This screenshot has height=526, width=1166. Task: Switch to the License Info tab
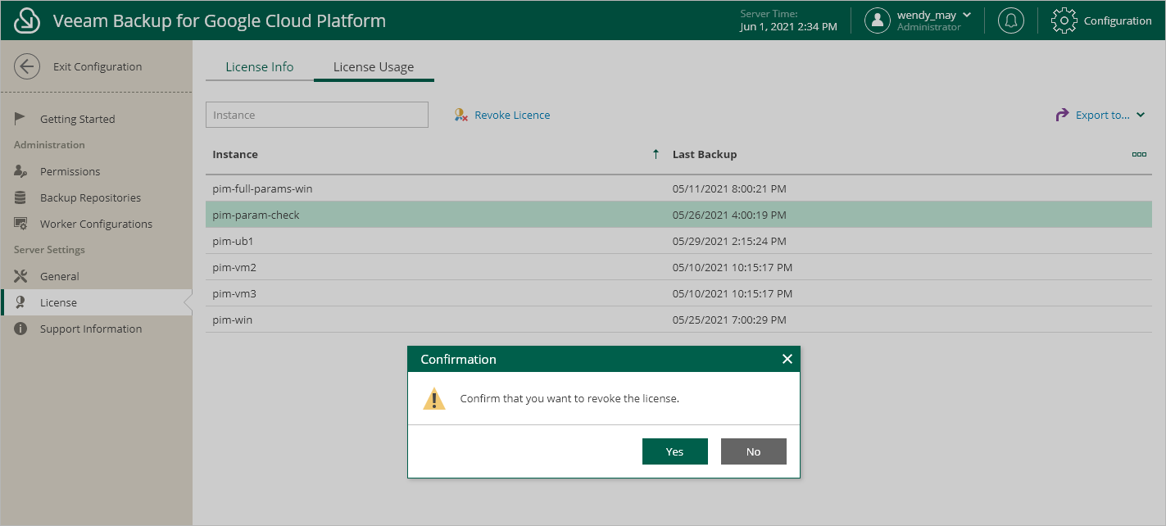260,67
